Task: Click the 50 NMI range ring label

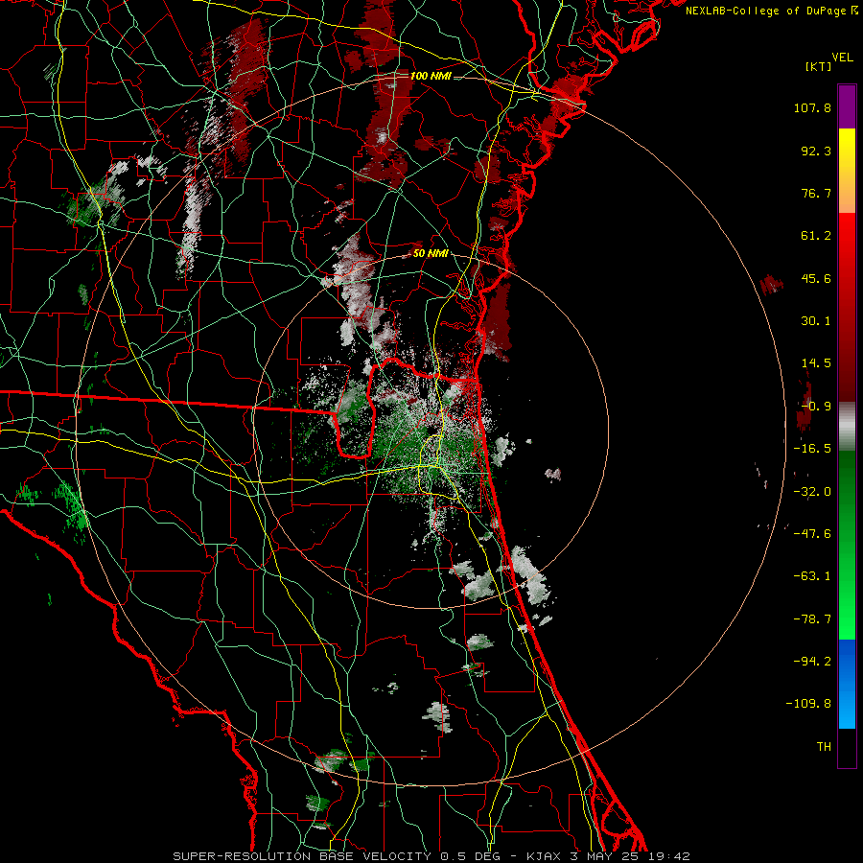Action: [x=431, y=254]
